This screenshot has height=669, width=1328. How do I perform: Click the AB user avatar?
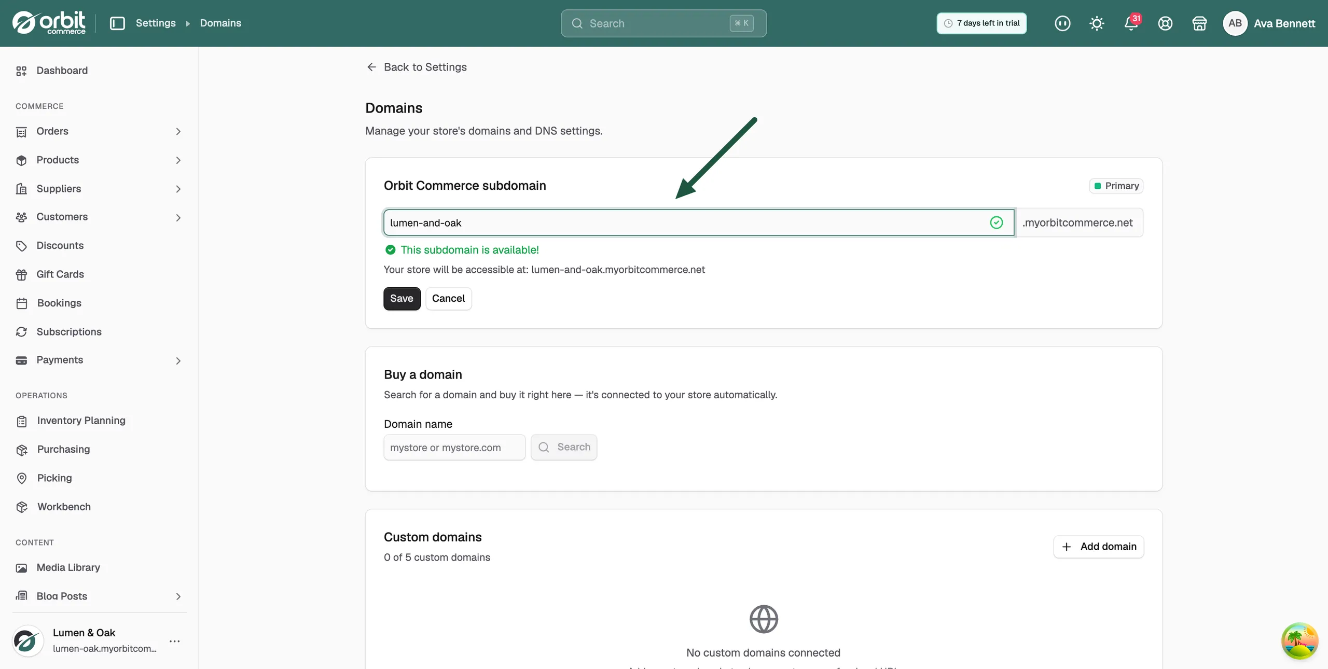click(1235, 23)
